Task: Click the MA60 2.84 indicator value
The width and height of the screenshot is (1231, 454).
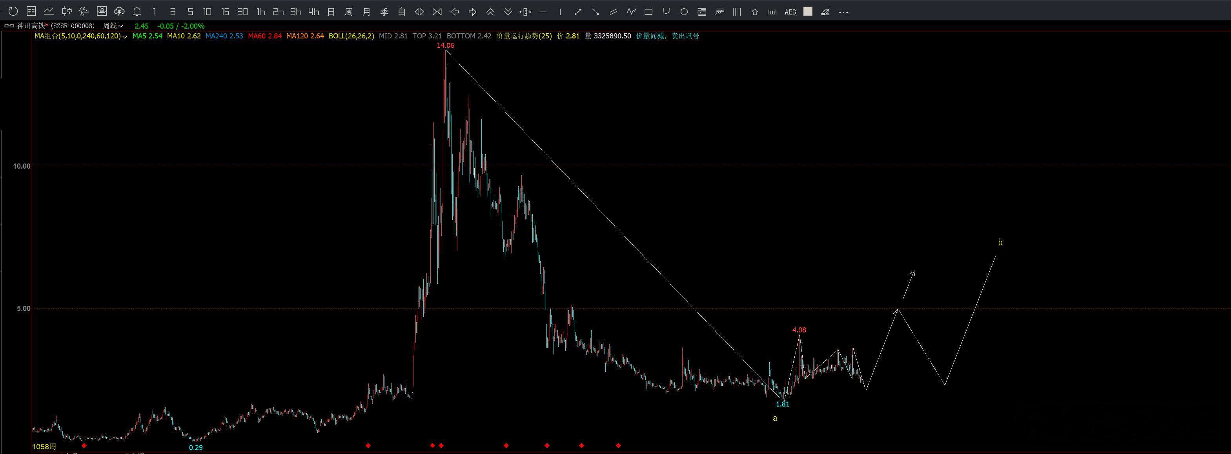Action: tap(265, 36)
